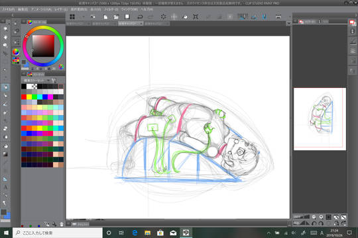The height and width of the screenshot is (238, 358).
Task: Select the Brush tool
Action: coord(5,104)
